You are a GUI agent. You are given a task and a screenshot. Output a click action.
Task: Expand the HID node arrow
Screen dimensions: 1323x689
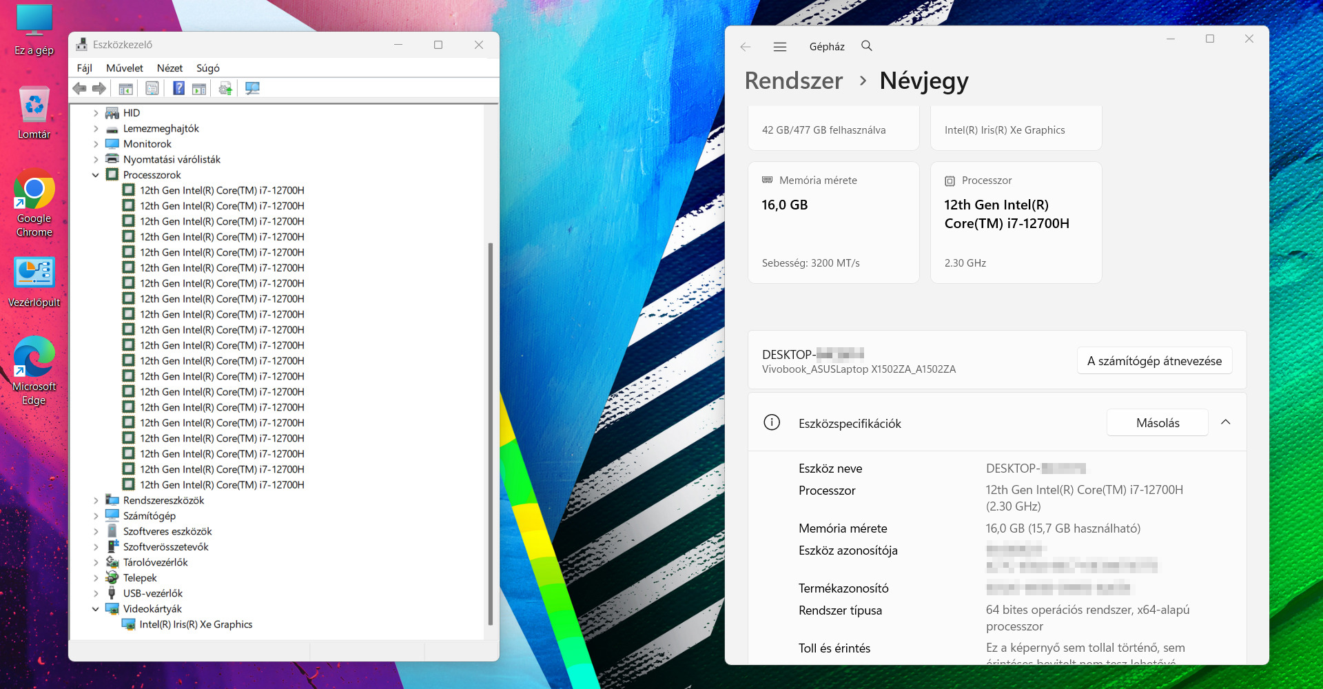click(x=96, y=113)
